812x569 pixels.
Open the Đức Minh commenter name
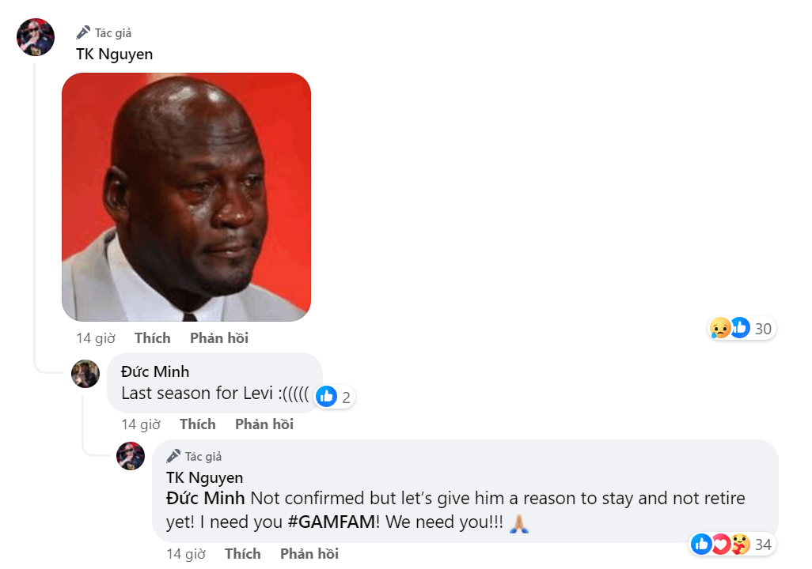[154, 371]
